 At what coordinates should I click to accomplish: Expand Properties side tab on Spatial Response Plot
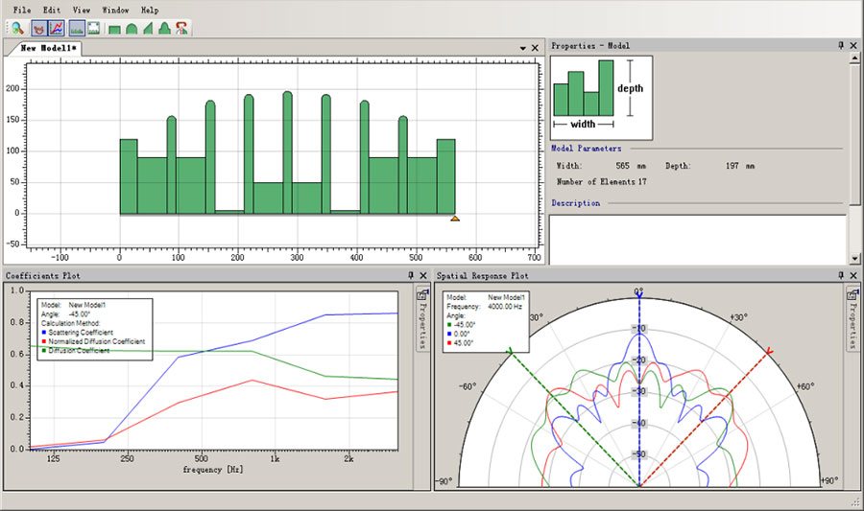pyautogui.click(x=853, y=321)
